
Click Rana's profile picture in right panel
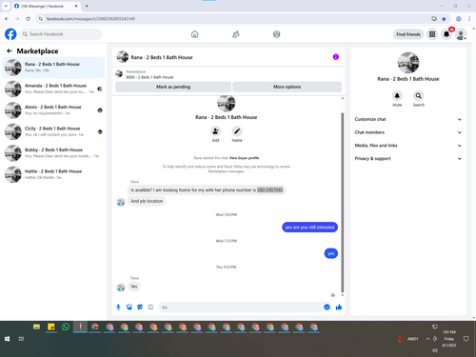click(x=408, y=63)
